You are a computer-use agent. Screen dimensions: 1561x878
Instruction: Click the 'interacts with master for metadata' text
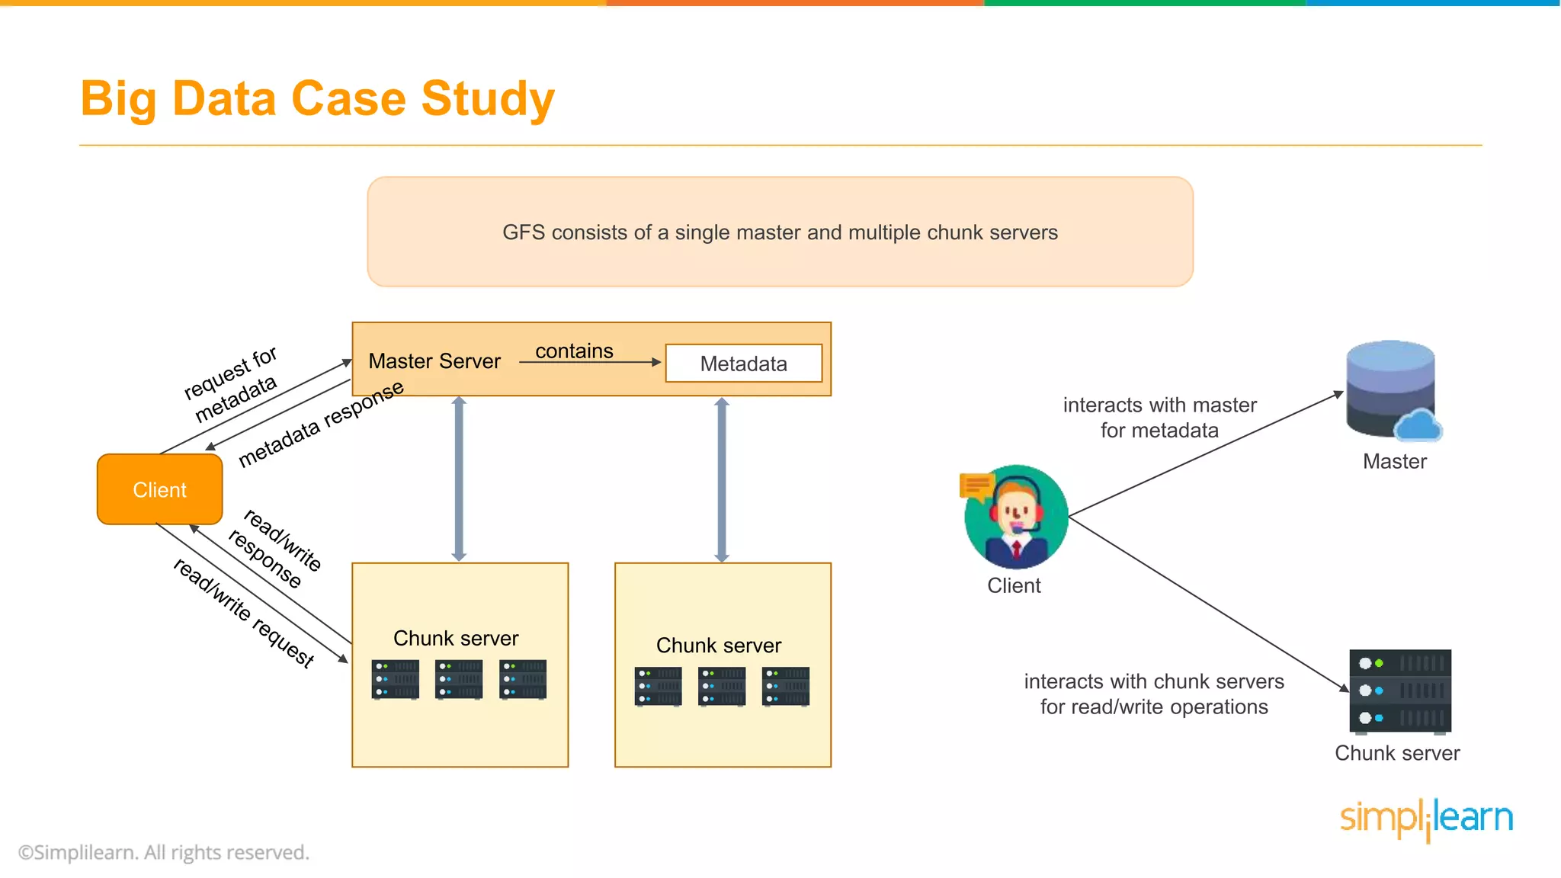click(1159, 418)
